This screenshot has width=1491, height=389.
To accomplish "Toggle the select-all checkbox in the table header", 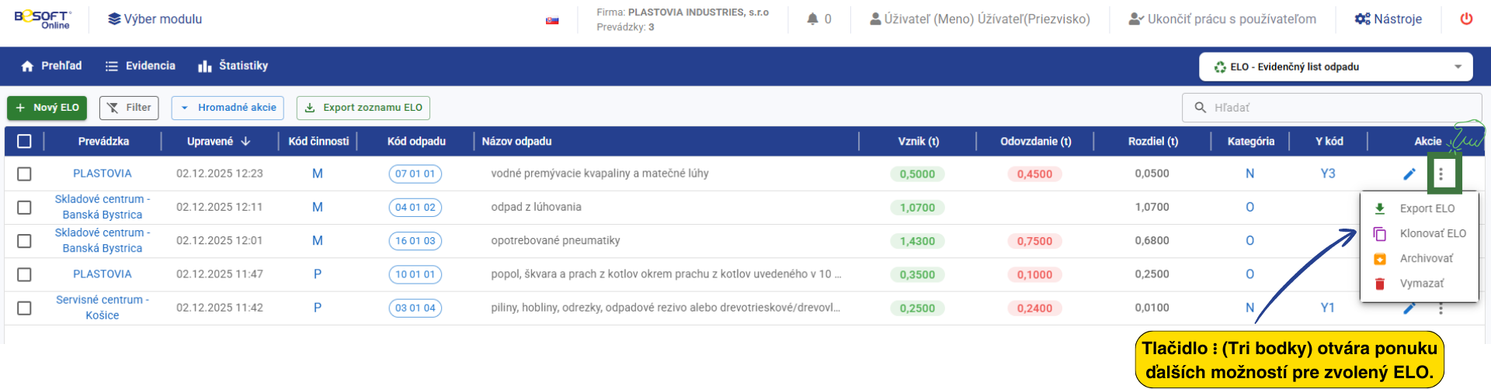I will pyautogui.click(x=24, y=141).
